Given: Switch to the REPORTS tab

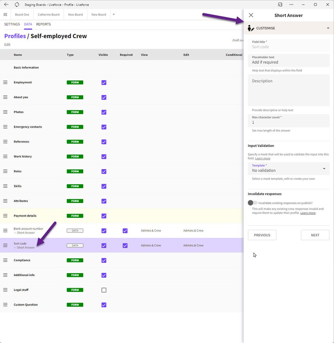Looking at the screenshot, I should click(43, 24).
